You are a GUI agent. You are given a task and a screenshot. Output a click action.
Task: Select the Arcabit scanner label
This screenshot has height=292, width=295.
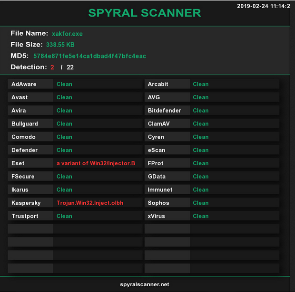tap(158, 84)
